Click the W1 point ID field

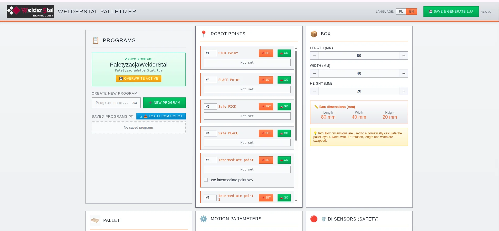(210, 53)
